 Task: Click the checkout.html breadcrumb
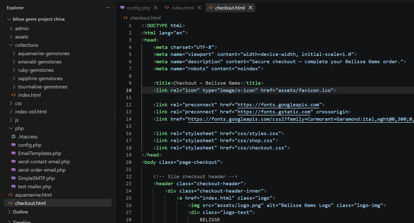click(x=145, y=18)
